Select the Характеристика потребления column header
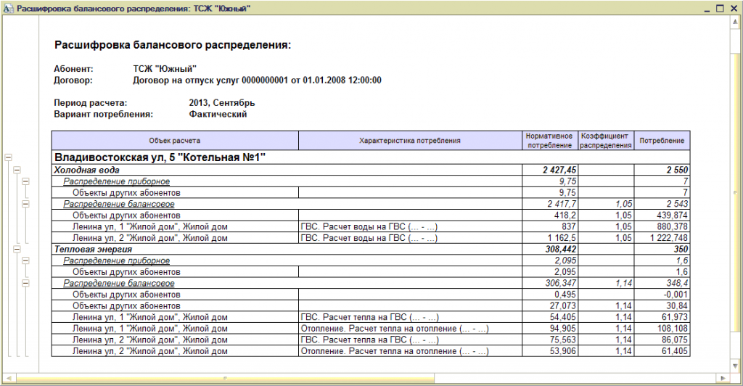The height and width of the screenshot is (386, 743). point(410,141)
